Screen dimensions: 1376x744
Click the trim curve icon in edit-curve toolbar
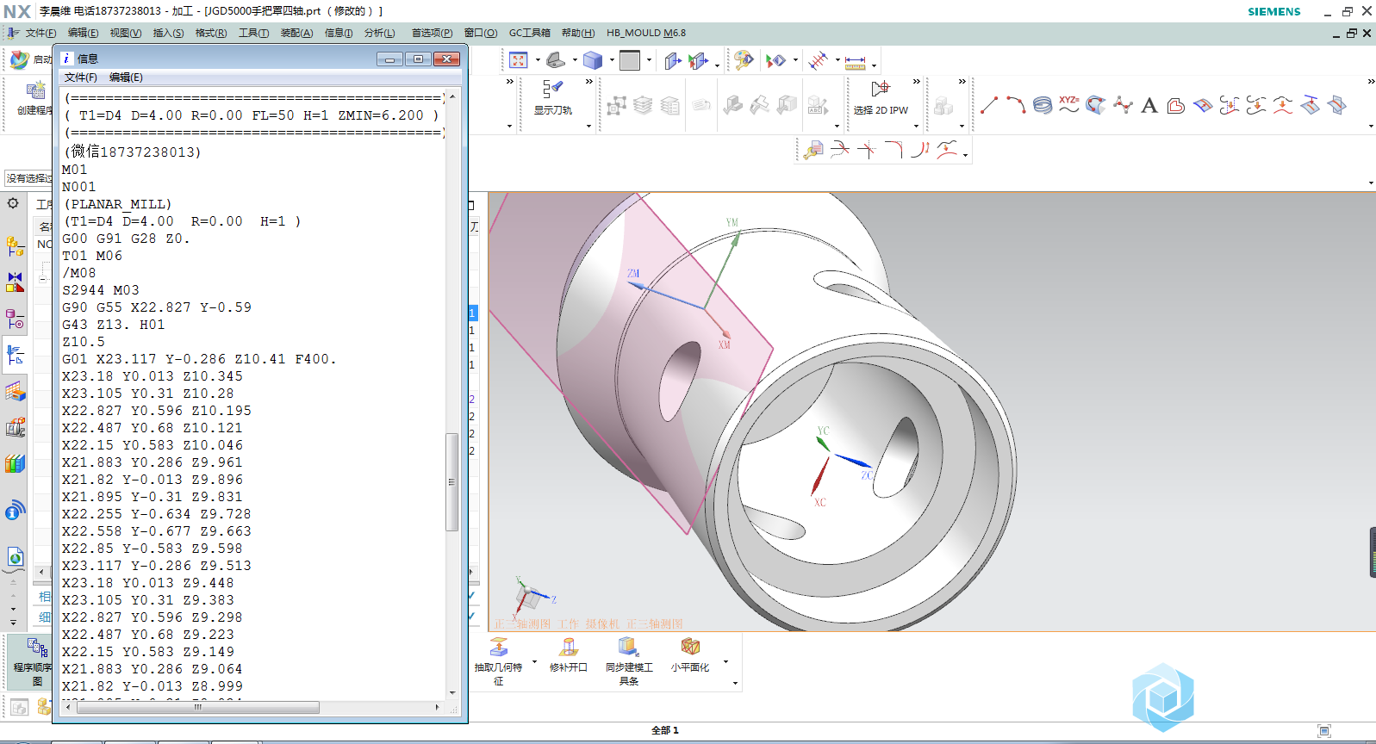pos(839,150)
